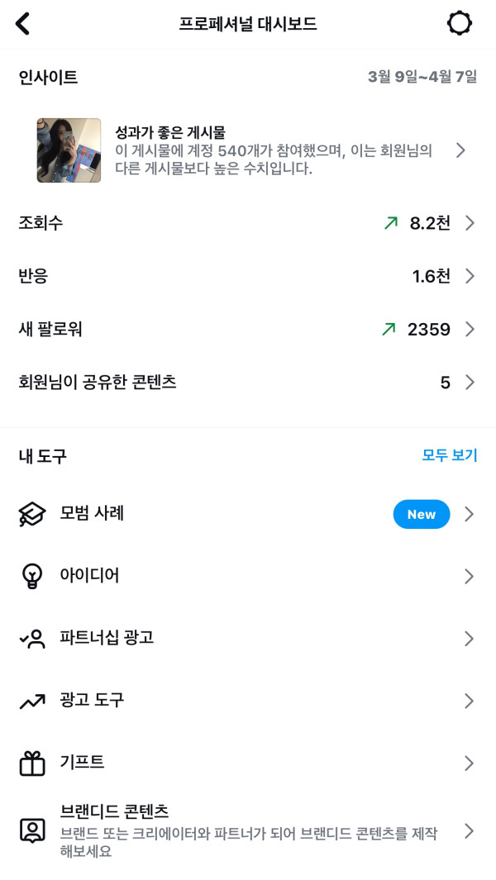Tap the 기프트 gift box icon
Image resolution: width=496 pixels, height=880 pixels.
coord(32,763)
